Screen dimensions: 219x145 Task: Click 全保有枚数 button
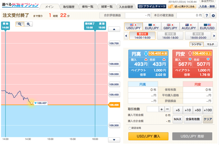click(x=193, y=119)
